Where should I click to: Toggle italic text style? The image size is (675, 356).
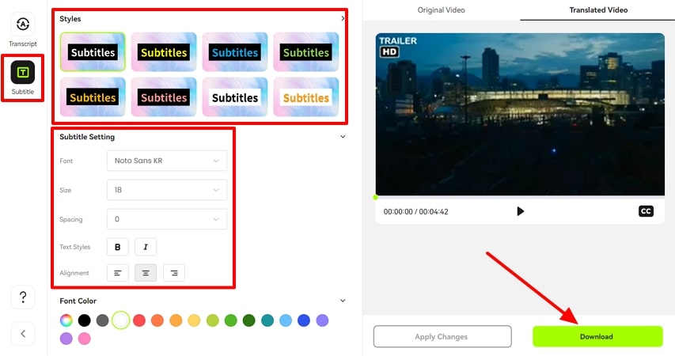[x=146, y=247]
